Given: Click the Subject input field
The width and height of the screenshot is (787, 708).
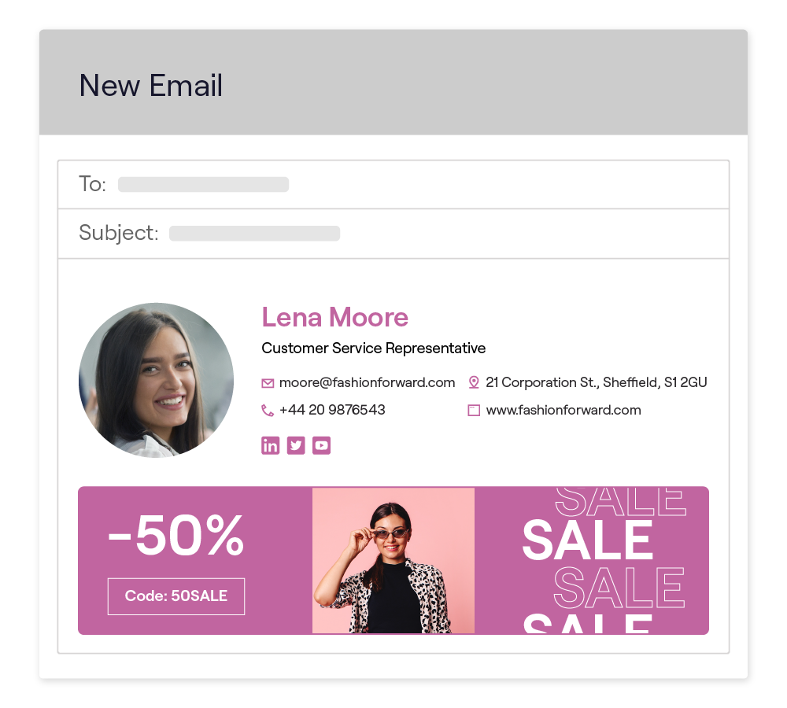Looking at the screenshot, I should [x=254, y=234].
